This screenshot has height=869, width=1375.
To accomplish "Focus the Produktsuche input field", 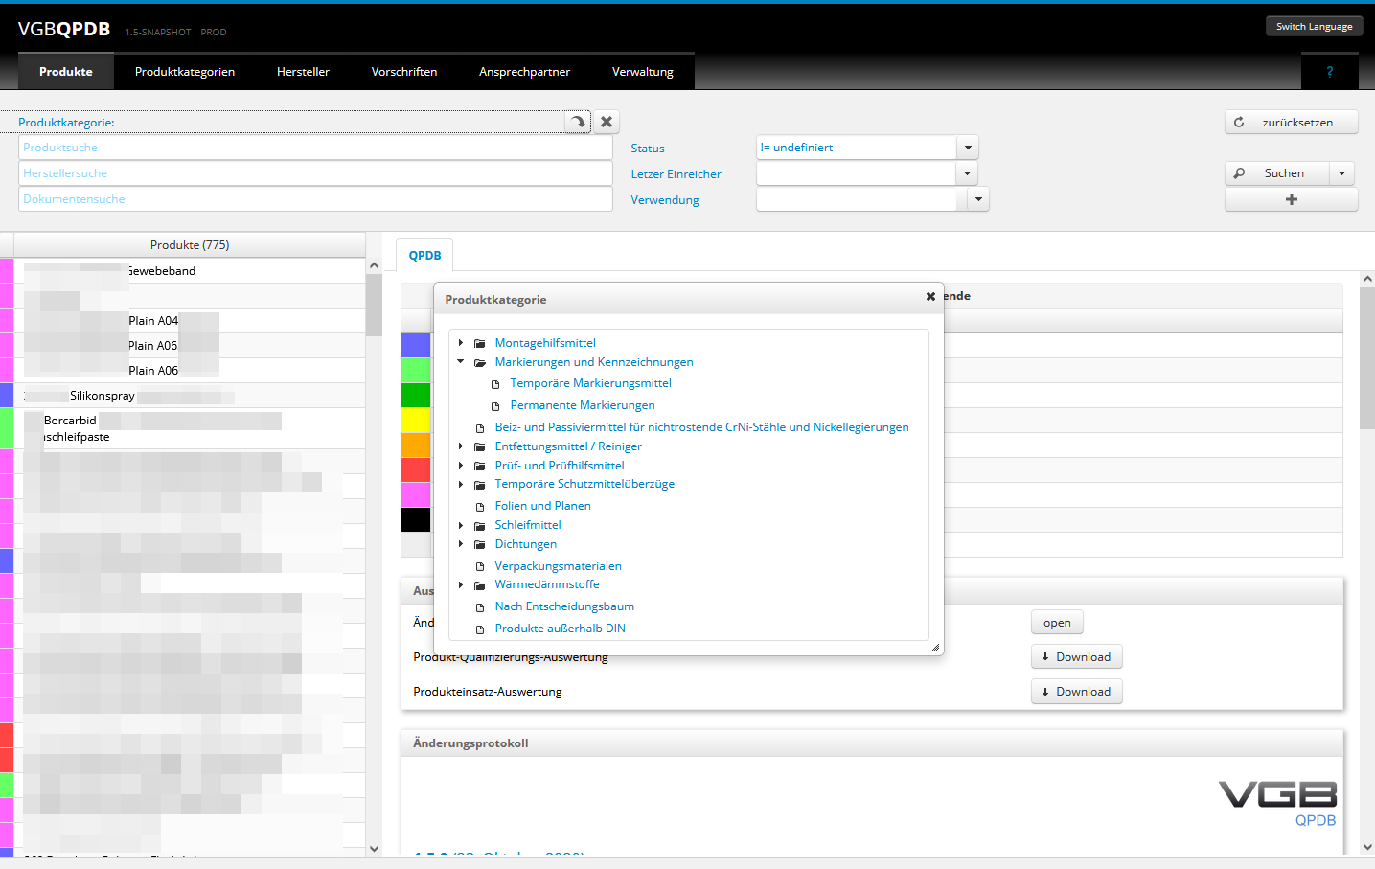I will 315,148.
